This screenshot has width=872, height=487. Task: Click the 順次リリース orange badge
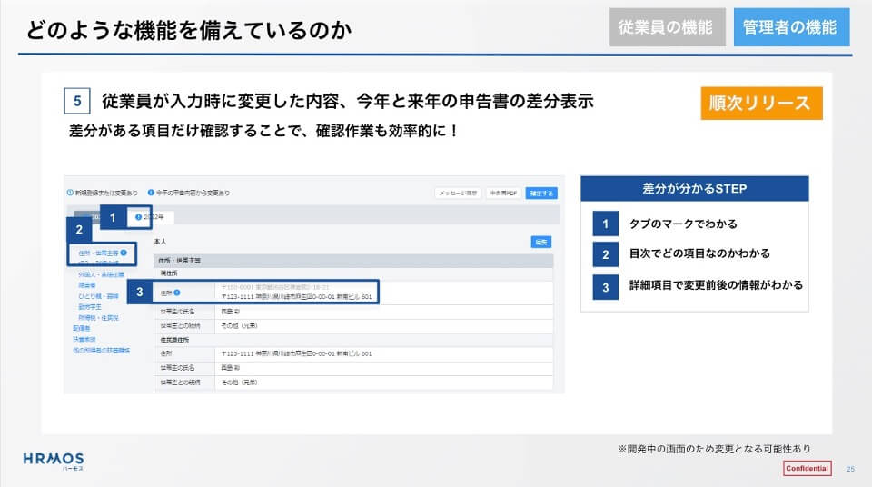click(x=761, y=104)
